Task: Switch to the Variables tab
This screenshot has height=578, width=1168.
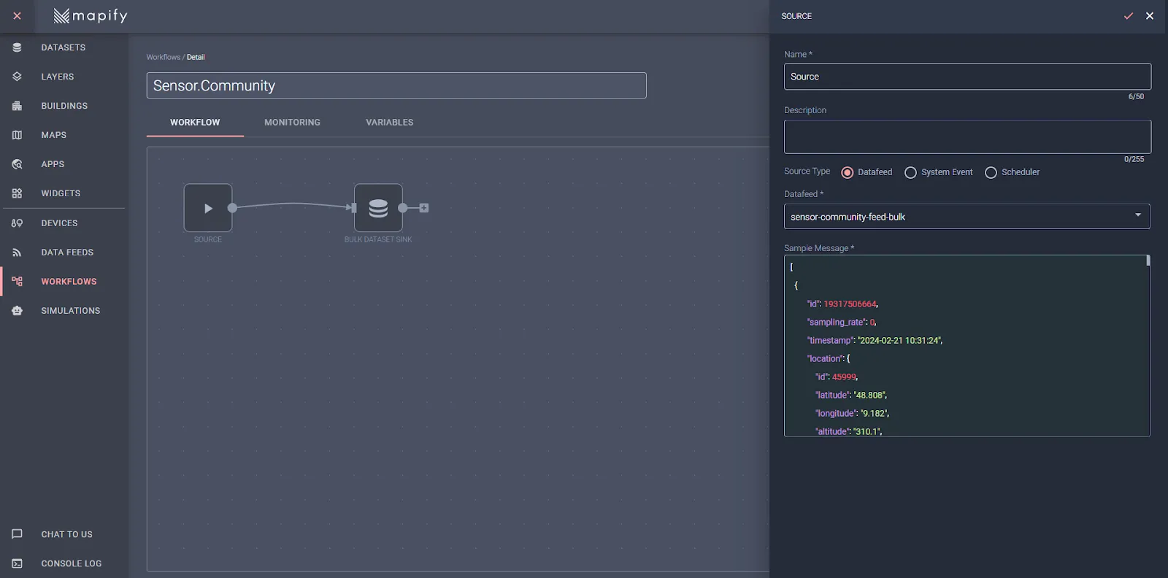Action: pos(390,123)
